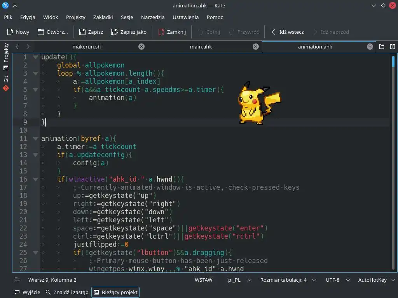Go to previous tab arrow
Image resolution: width=398 pixels, height=298 pixels.
click(17, 47)
